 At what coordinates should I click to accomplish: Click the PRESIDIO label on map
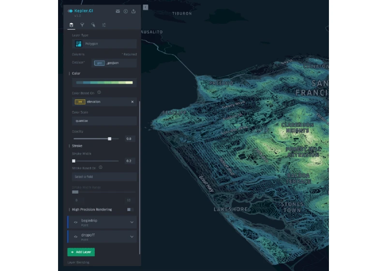[221, 83]
